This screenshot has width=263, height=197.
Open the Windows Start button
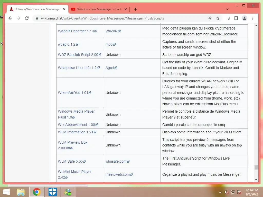6,192
